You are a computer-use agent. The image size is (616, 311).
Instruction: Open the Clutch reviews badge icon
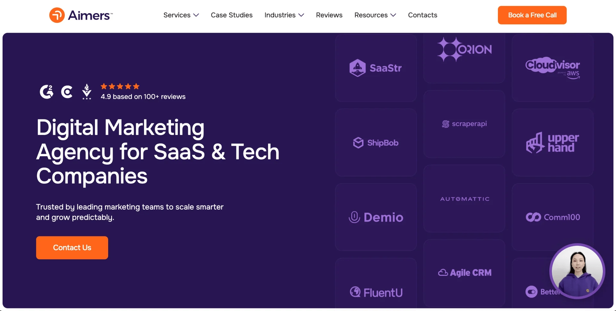tap(67, 92)
